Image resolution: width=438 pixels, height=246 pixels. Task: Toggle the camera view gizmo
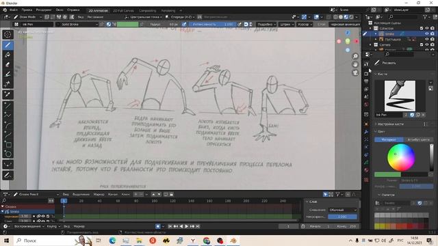point(355,72)
